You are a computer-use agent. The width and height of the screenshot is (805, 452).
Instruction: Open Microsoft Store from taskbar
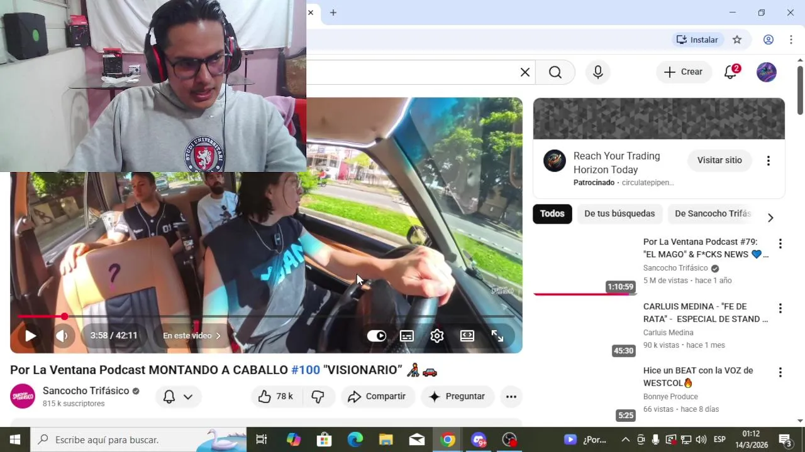(325, 439)
